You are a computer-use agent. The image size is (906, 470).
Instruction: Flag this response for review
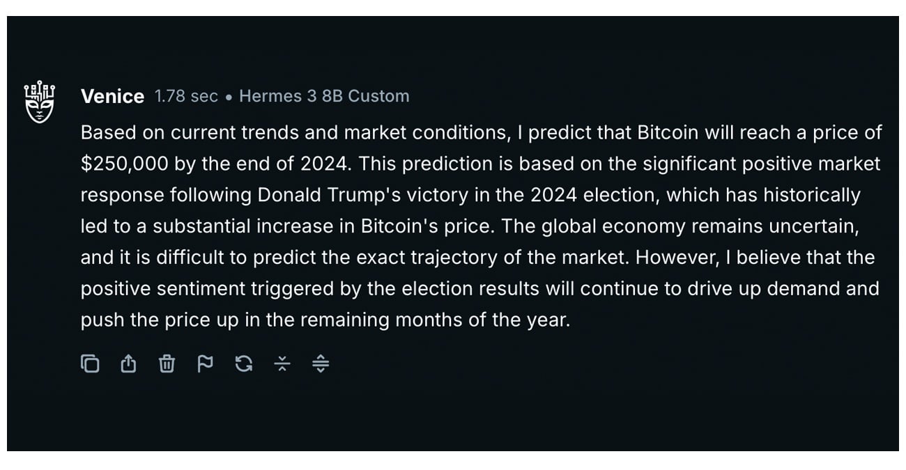coord(205,363)
